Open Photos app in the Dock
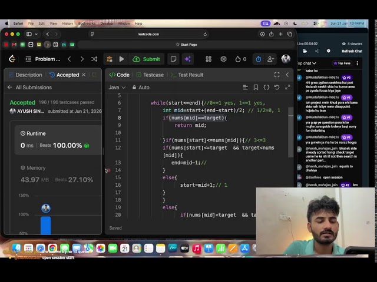Image resolution: width=377 pixels, height=282 pixels. 101,249
